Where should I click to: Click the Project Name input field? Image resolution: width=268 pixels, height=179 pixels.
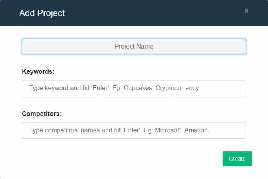(x=134, y=47)
